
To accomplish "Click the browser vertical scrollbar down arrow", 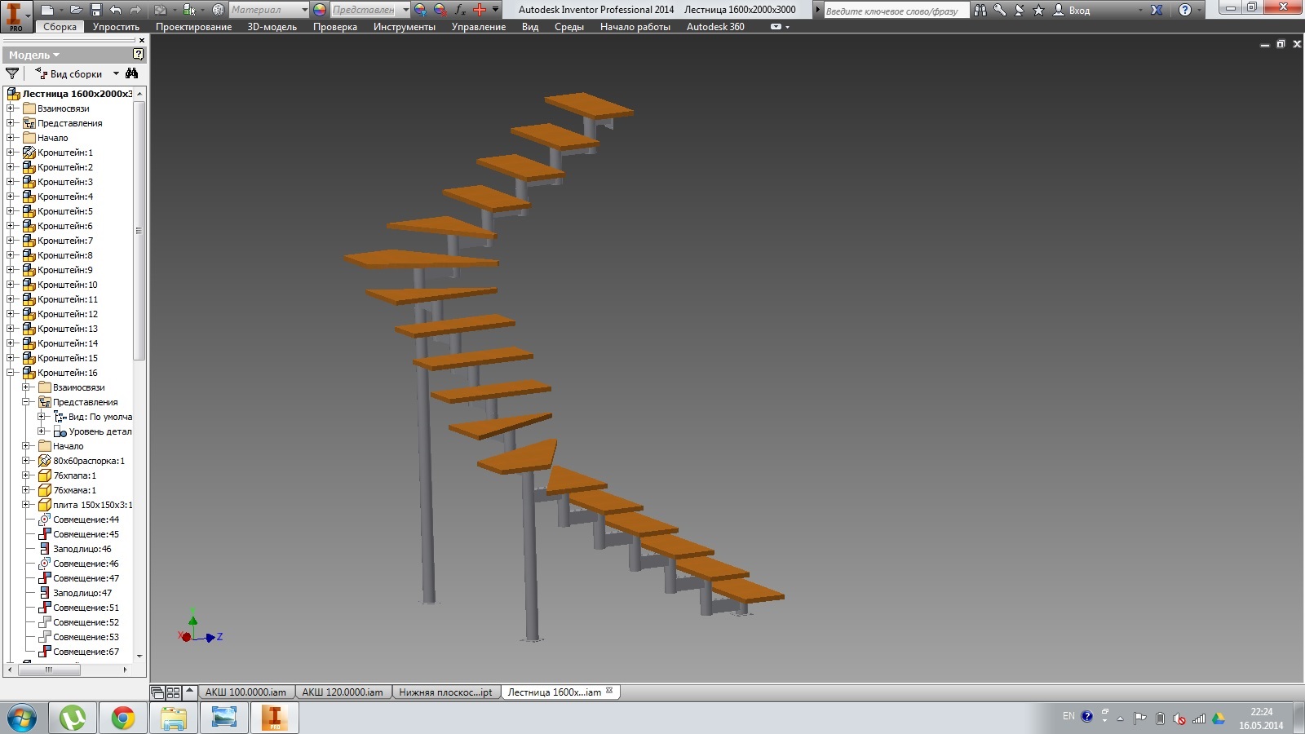I will click(139, 656).
